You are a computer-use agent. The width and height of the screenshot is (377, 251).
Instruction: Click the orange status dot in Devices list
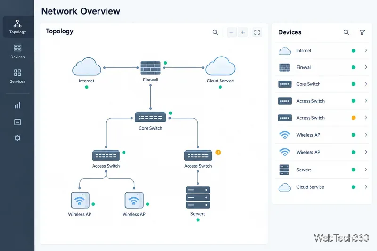353,118
